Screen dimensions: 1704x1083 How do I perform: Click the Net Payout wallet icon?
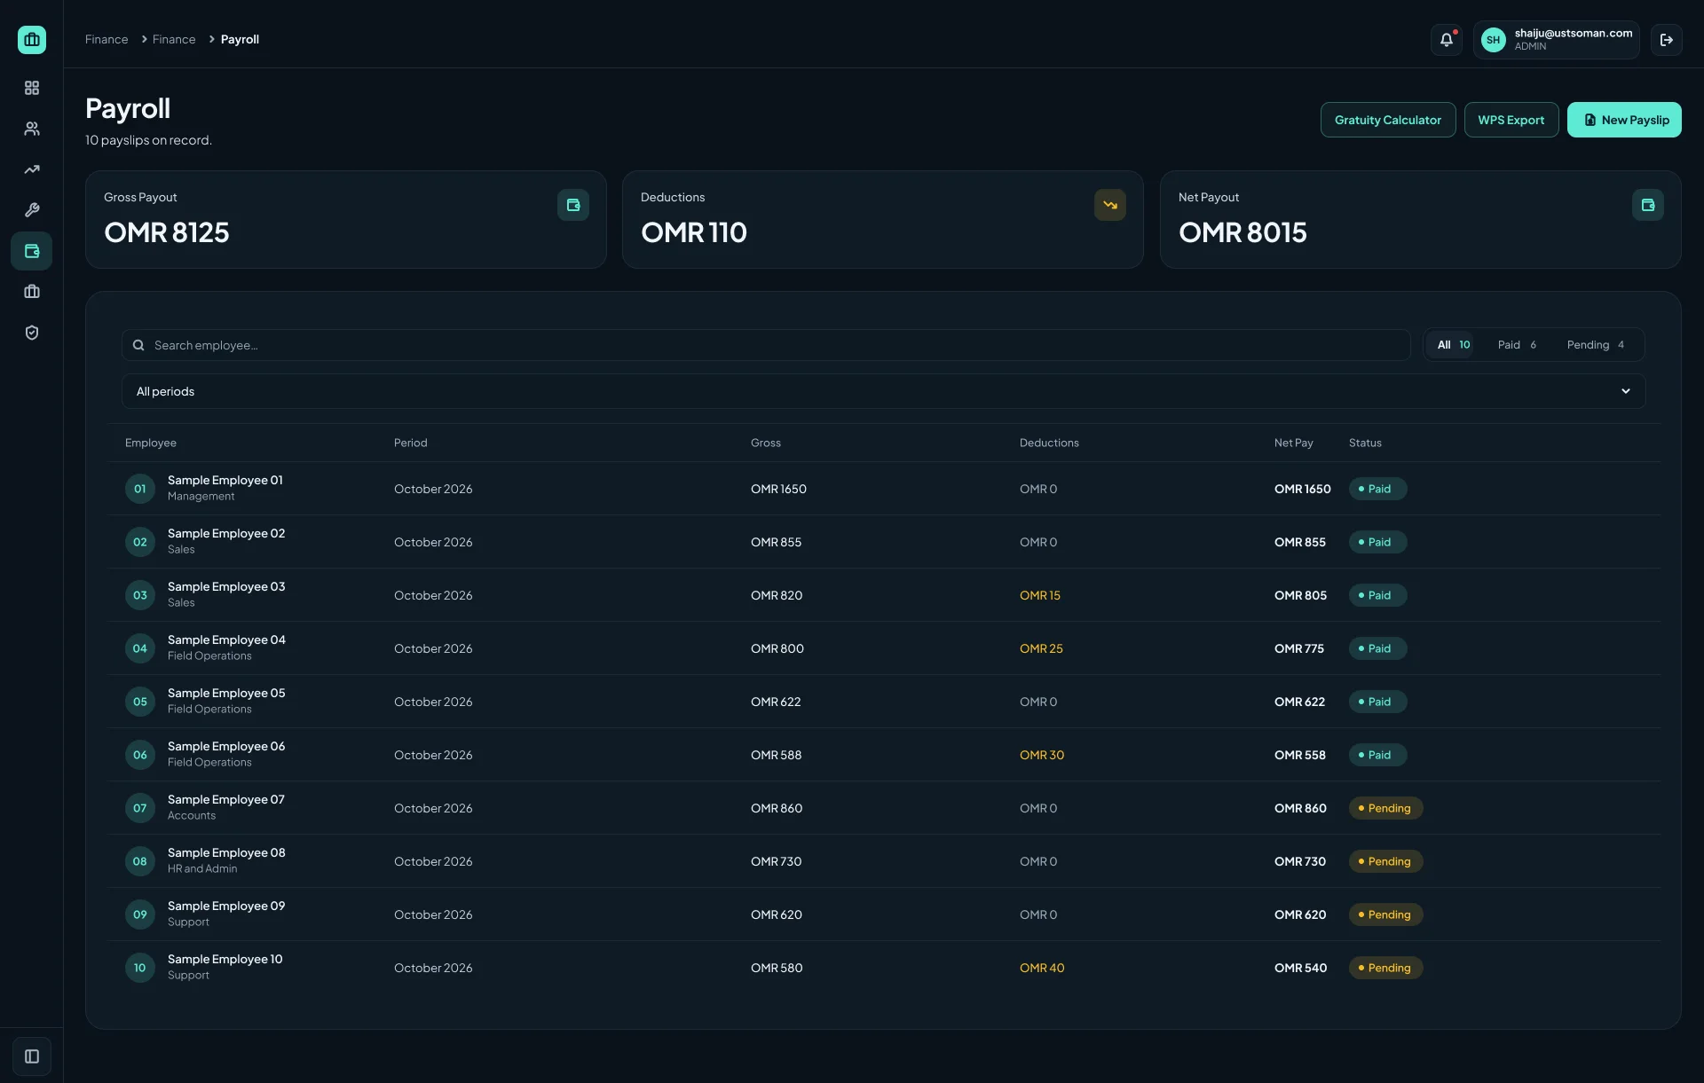click(1648, 205)
